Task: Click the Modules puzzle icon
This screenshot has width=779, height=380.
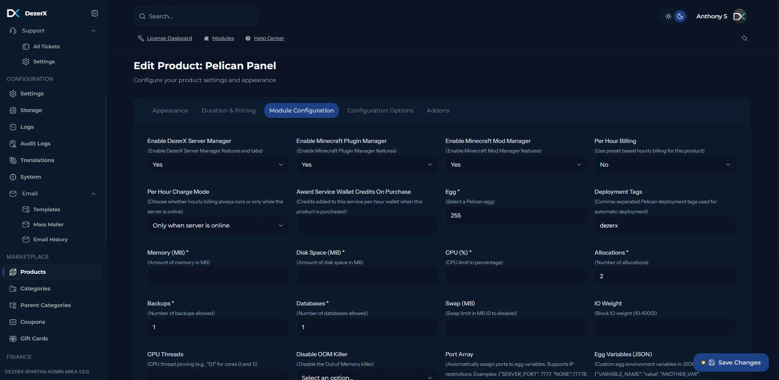Action: 206,38
